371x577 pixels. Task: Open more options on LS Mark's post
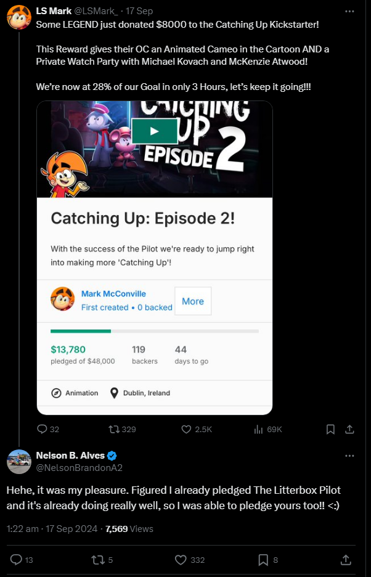(x=350, y=11)
